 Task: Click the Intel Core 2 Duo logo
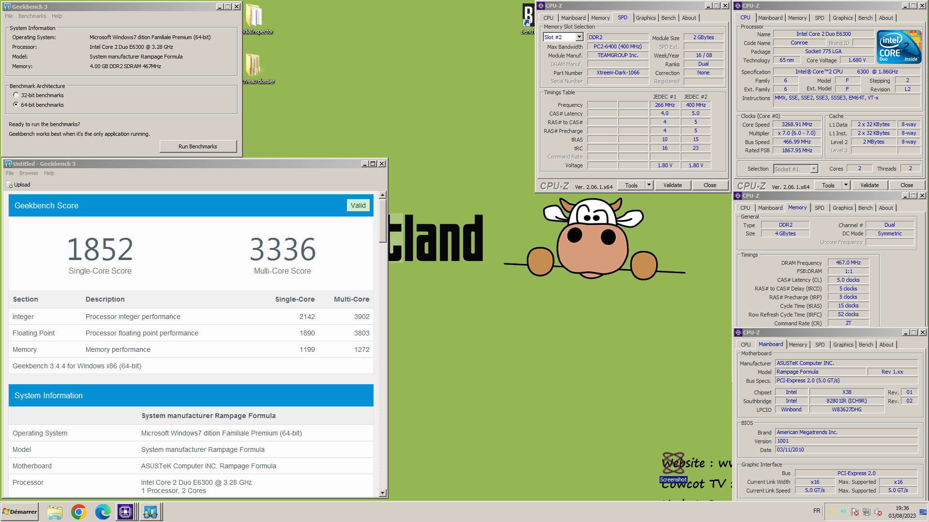click(x=899, y=46)
